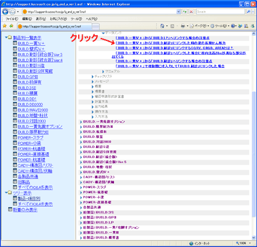Click the Print icon in the command bar
This screenshot has width=257, height=247.
(x=183, y=26)
